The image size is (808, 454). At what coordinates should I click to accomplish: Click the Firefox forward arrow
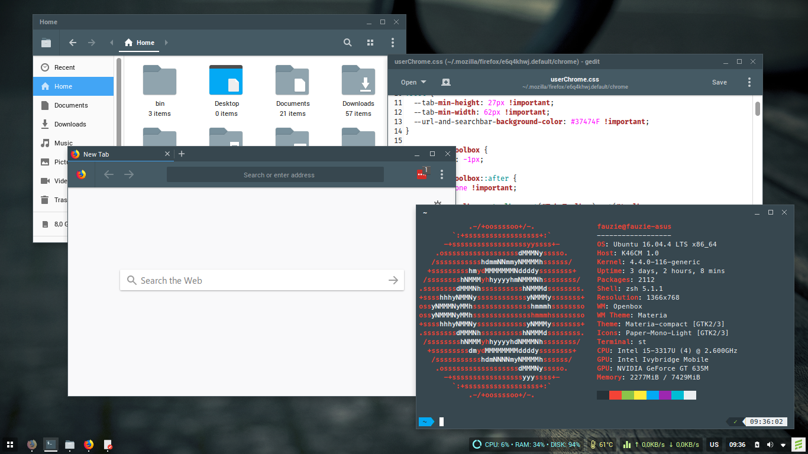(129, 174)
